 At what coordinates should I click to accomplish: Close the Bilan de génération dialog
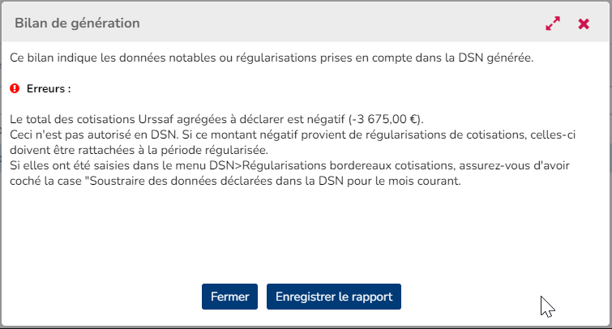tap(584, 24)
